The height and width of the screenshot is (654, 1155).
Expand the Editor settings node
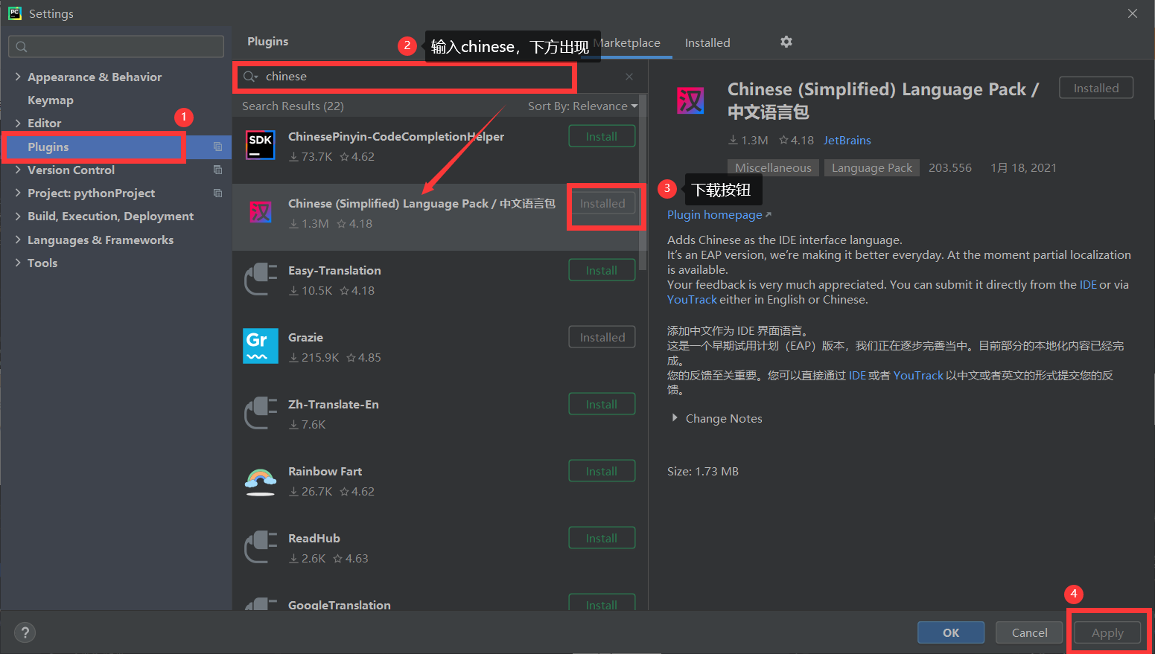pos(18,123)
